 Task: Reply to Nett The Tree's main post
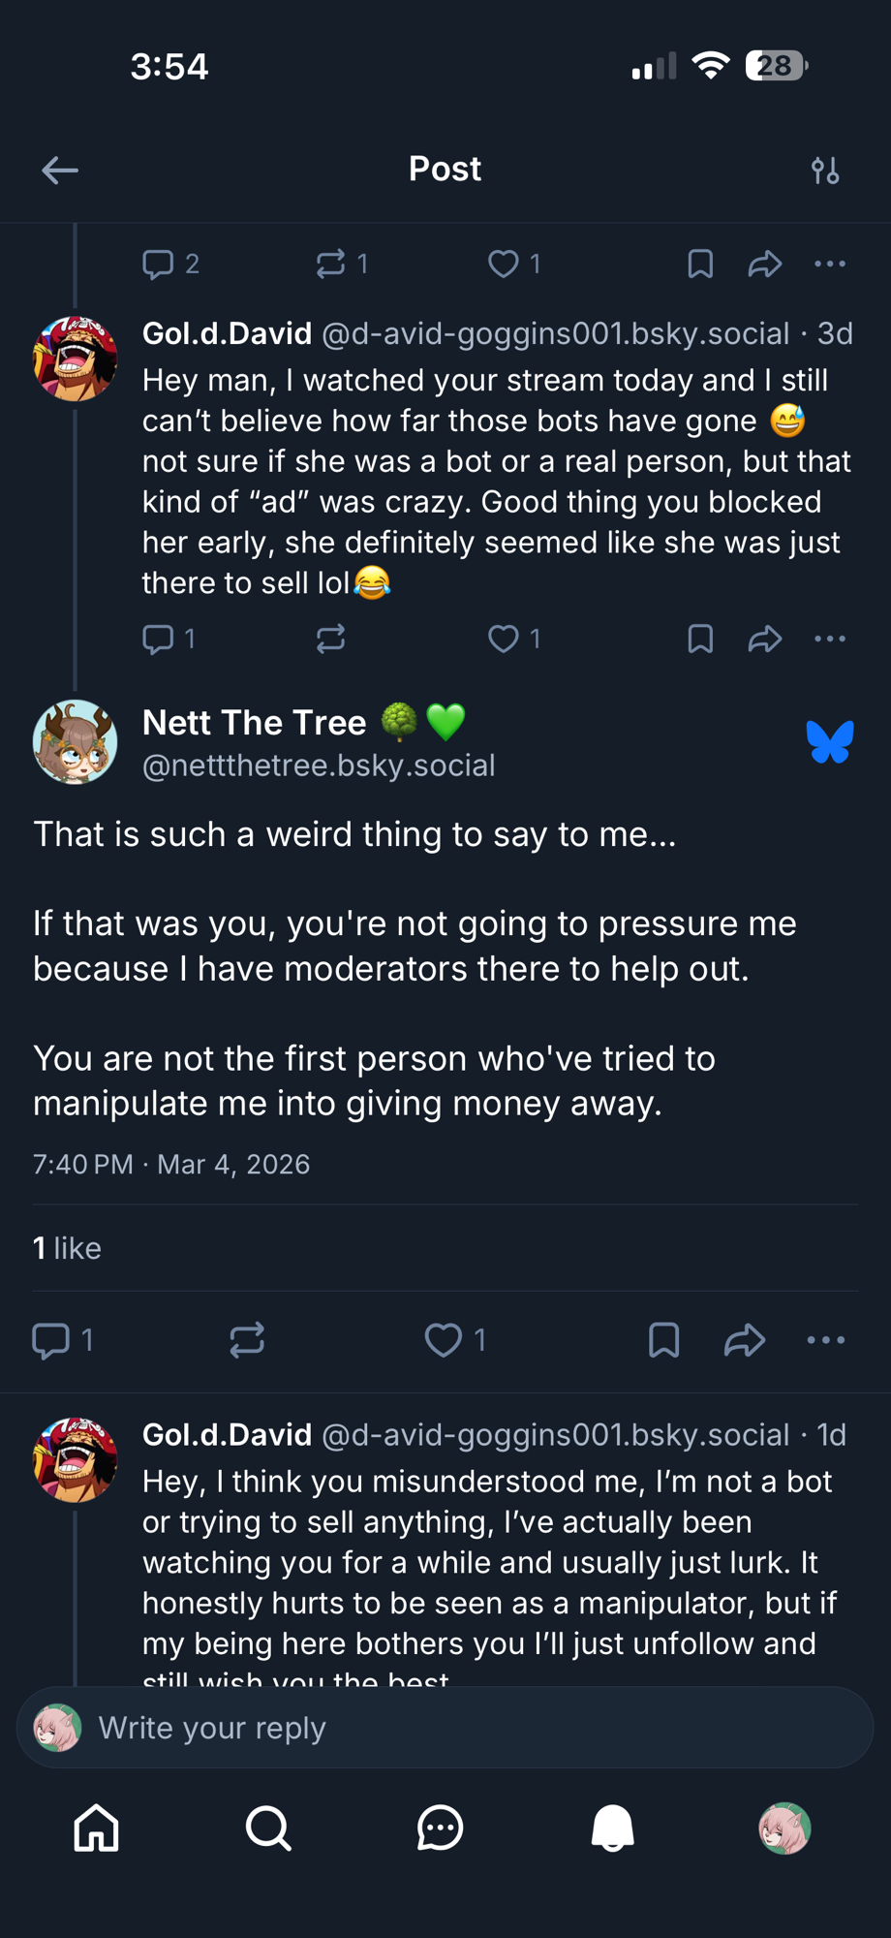click(51, 1340)
